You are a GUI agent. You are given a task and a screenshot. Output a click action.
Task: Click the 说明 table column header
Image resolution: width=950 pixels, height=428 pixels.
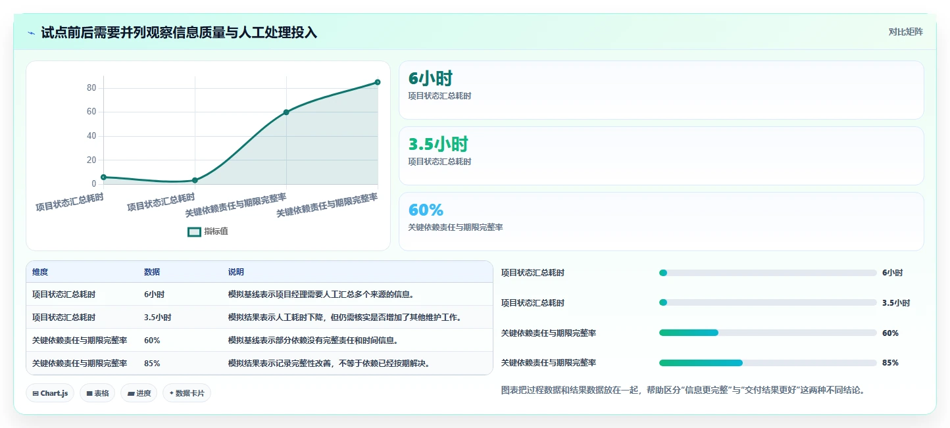(x=236, y=272)
